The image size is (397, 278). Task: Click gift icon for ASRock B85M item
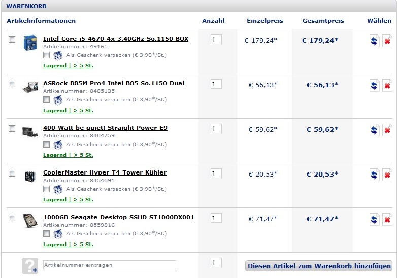click(58, 100)
